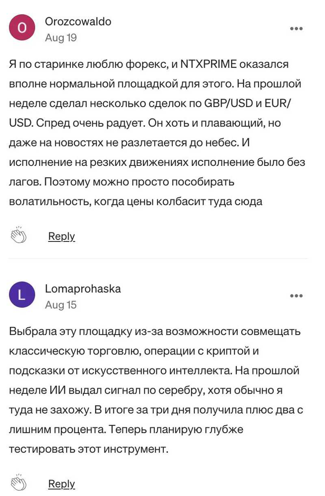Open the Orozcowaldo username profile
325x496 pixels.
click(x=78, y=22)
